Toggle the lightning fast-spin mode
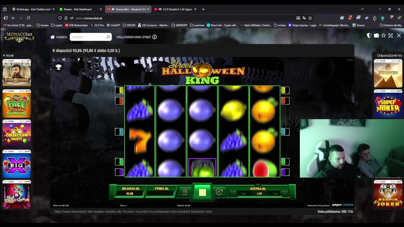 click(x=79, y=60)
